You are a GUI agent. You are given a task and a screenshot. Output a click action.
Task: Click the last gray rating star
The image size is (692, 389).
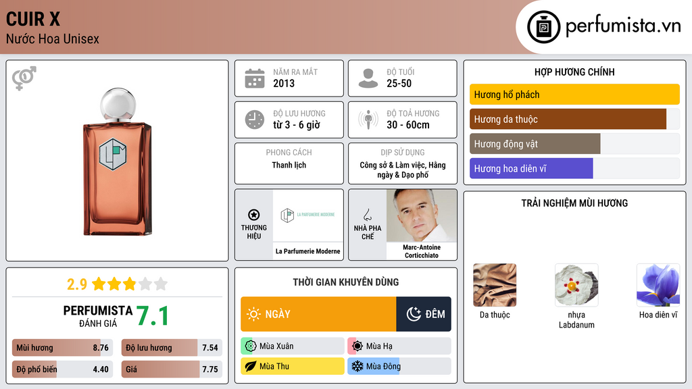click(x=161, y=284)
